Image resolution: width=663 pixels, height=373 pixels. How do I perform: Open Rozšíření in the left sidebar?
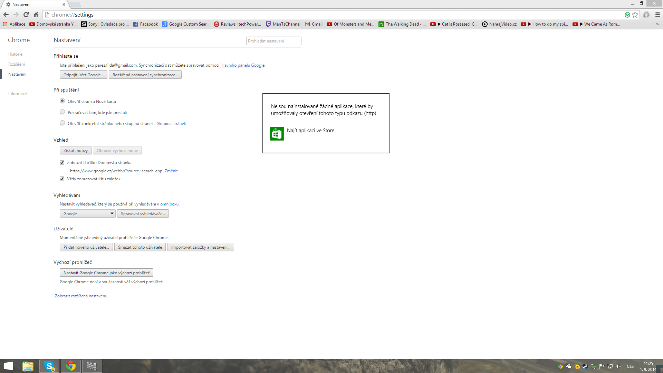pyautogui.click(x=17, y=64)
